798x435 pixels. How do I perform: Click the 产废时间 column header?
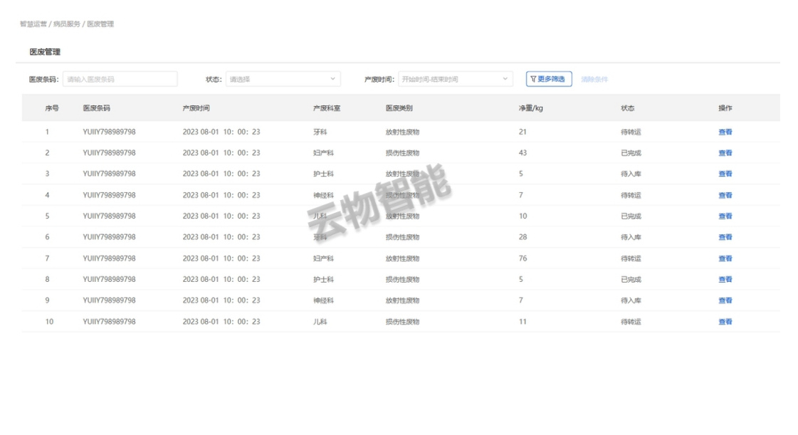[196, 108]
